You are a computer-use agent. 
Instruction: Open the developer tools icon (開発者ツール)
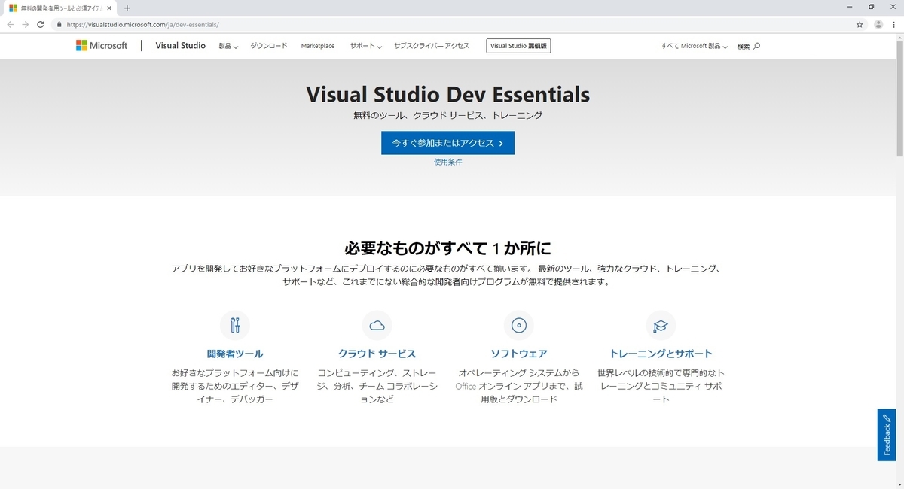pos(235,326)
